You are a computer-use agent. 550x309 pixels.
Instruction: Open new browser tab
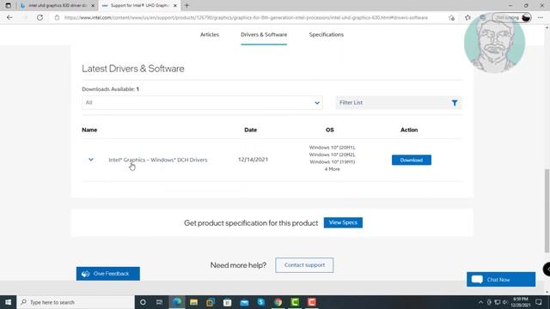186,6
